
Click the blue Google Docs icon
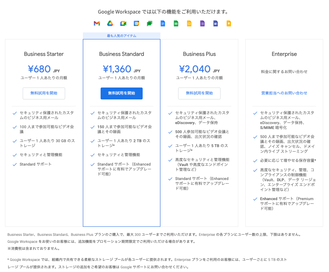[x=163, y=23]
